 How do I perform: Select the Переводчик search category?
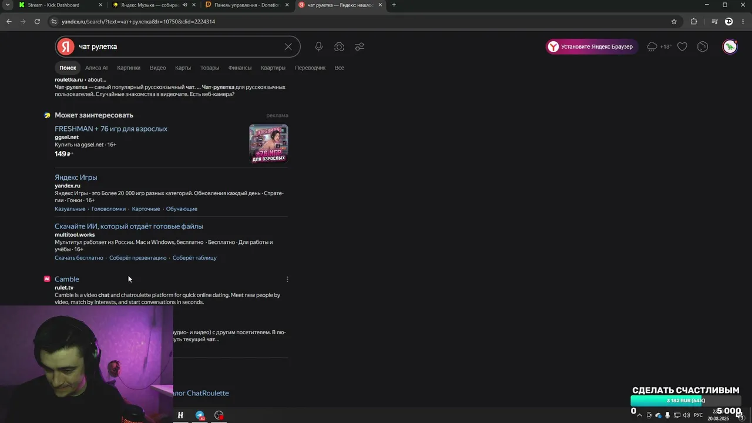point(310,68)
